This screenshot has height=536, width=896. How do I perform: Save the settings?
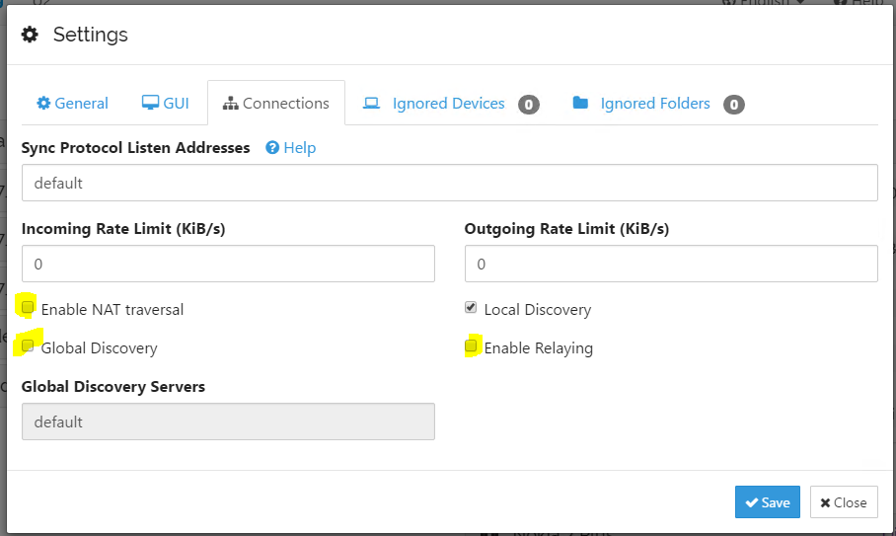(767, 502)
